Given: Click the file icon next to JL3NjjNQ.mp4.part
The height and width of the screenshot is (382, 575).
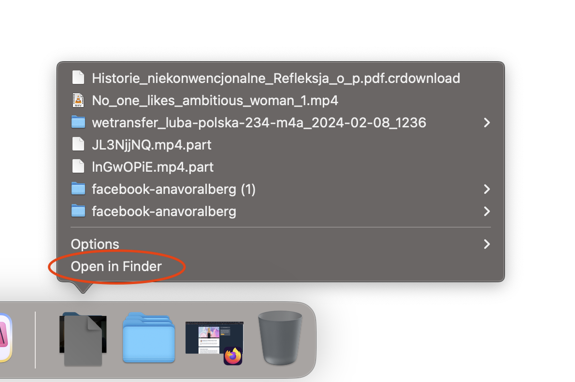Looking at the screenshot, I should point(78,144).
